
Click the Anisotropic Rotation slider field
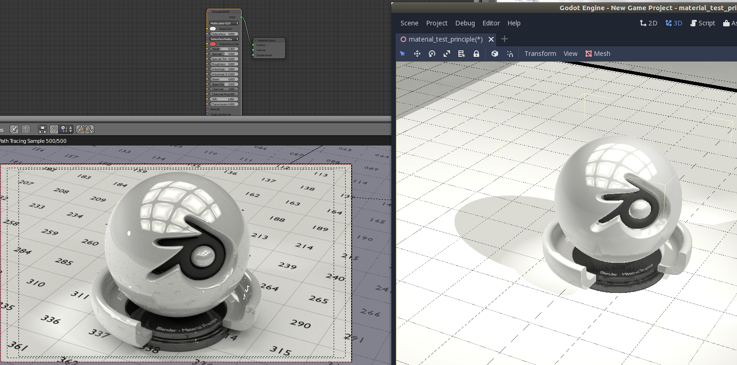pos(224,74)
